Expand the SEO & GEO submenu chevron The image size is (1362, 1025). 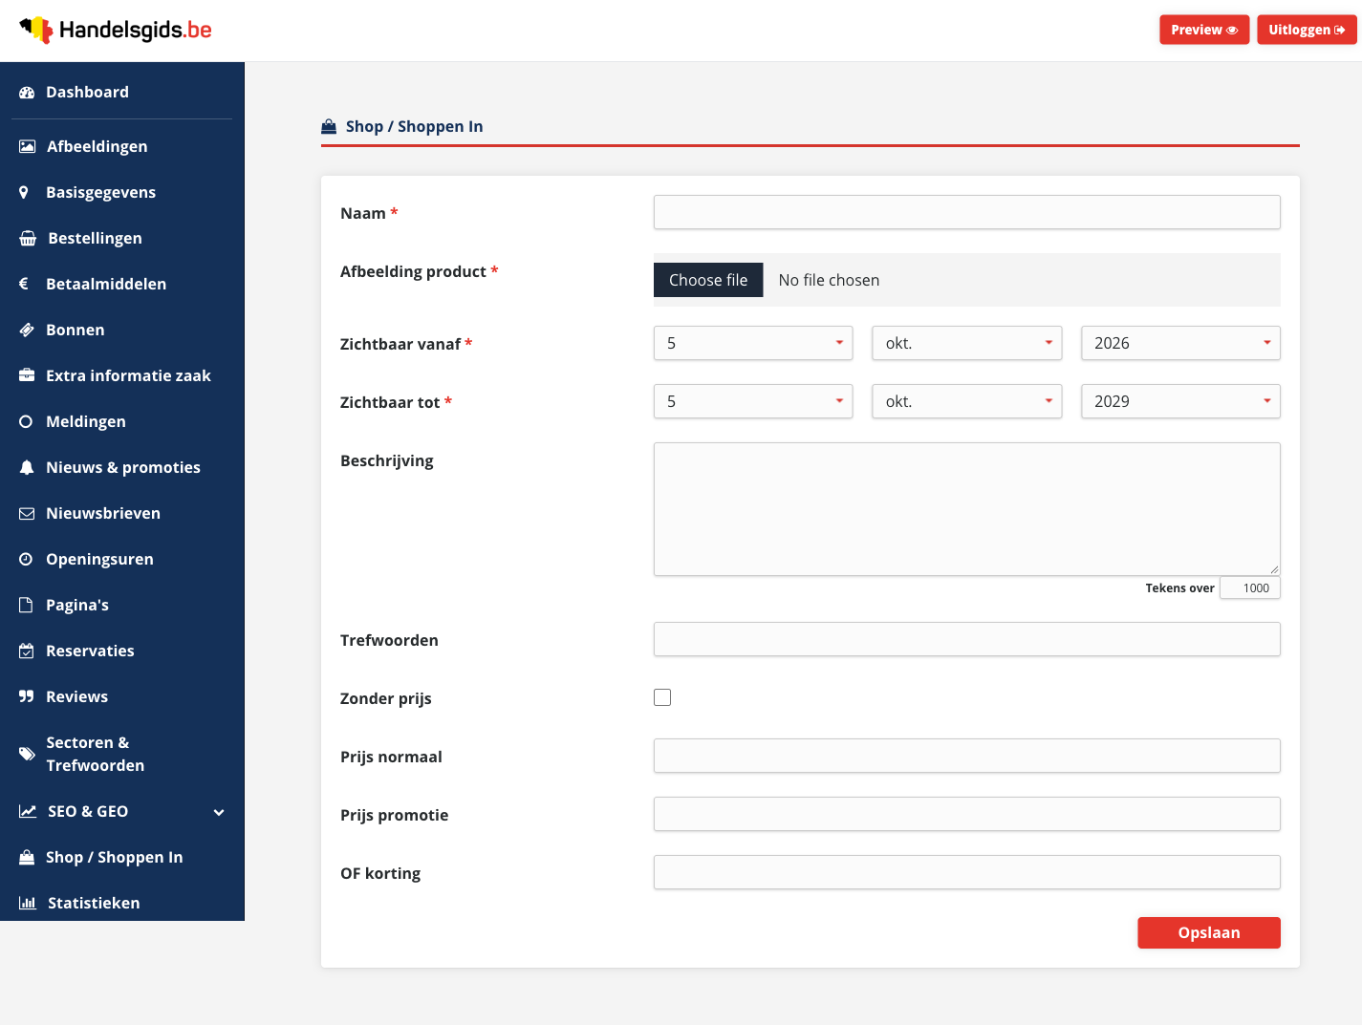(219, 812)
